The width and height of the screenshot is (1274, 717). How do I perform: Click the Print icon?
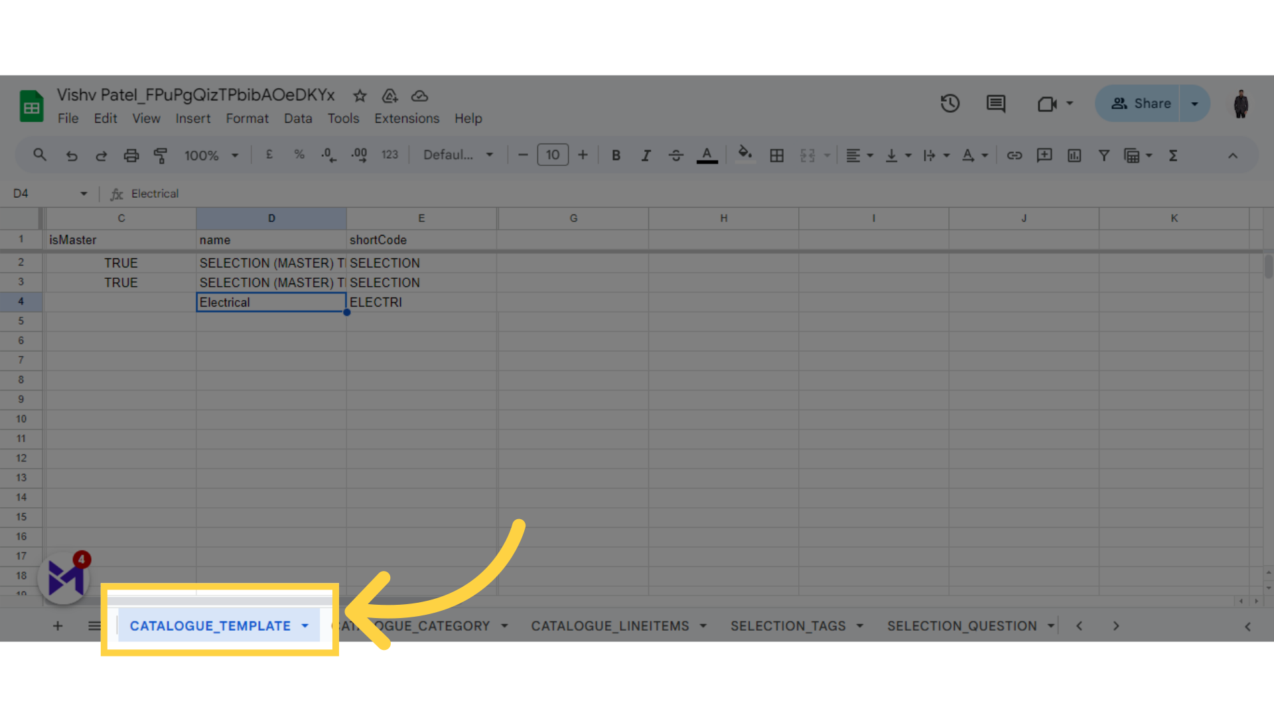click(x=130, y=155)
